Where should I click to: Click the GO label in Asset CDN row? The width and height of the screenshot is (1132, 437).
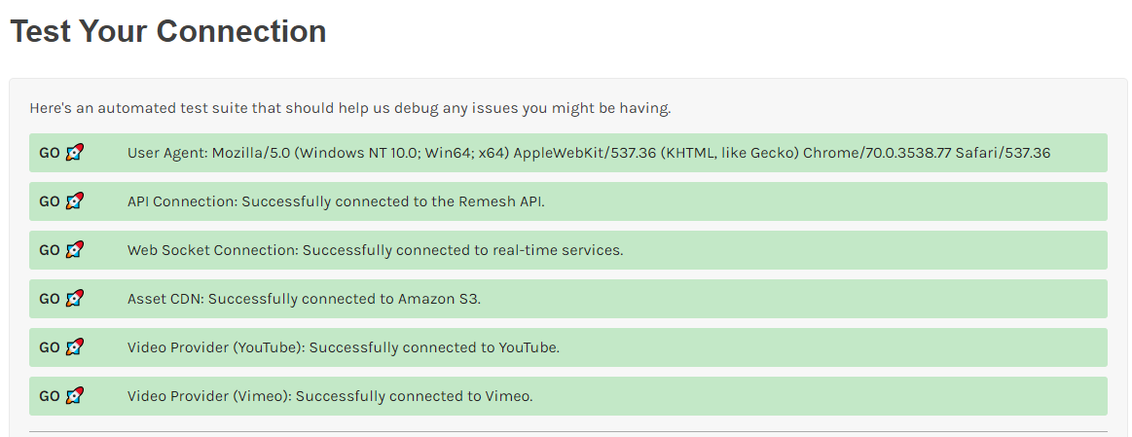50,299
